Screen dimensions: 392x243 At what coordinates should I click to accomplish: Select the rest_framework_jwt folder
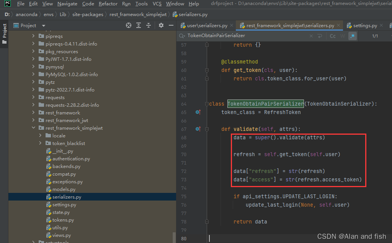67,120
